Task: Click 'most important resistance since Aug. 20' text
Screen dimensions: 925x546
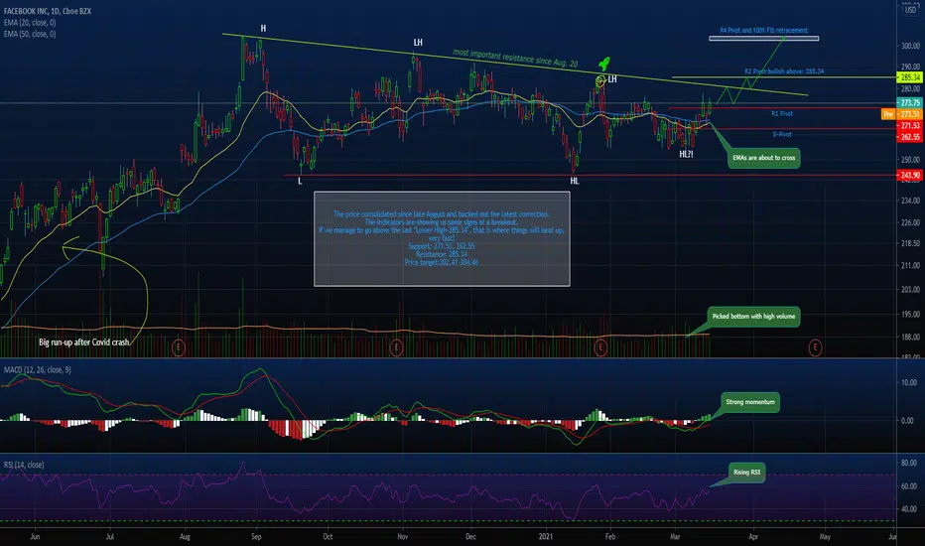Action: pos(515,58)
